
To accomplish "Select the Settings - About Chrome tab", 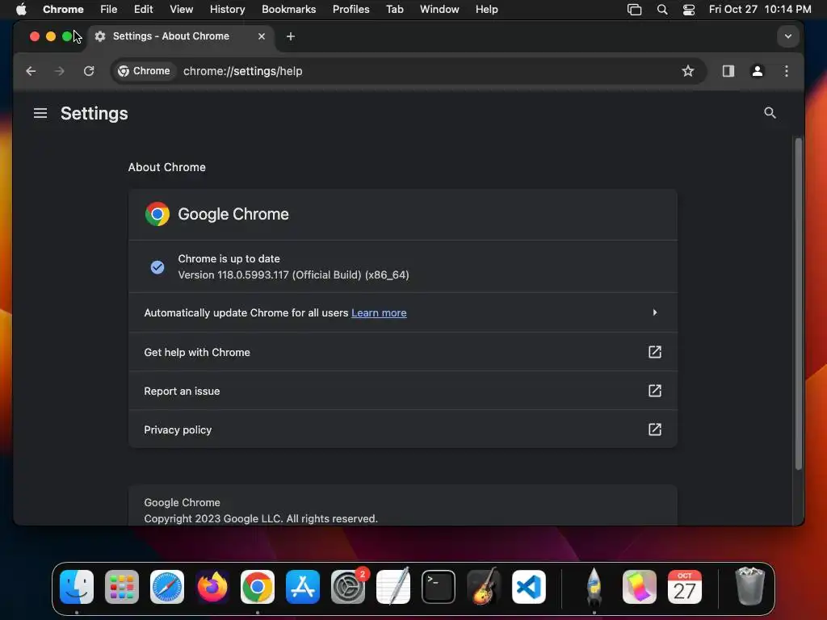I will click(180, 36).
